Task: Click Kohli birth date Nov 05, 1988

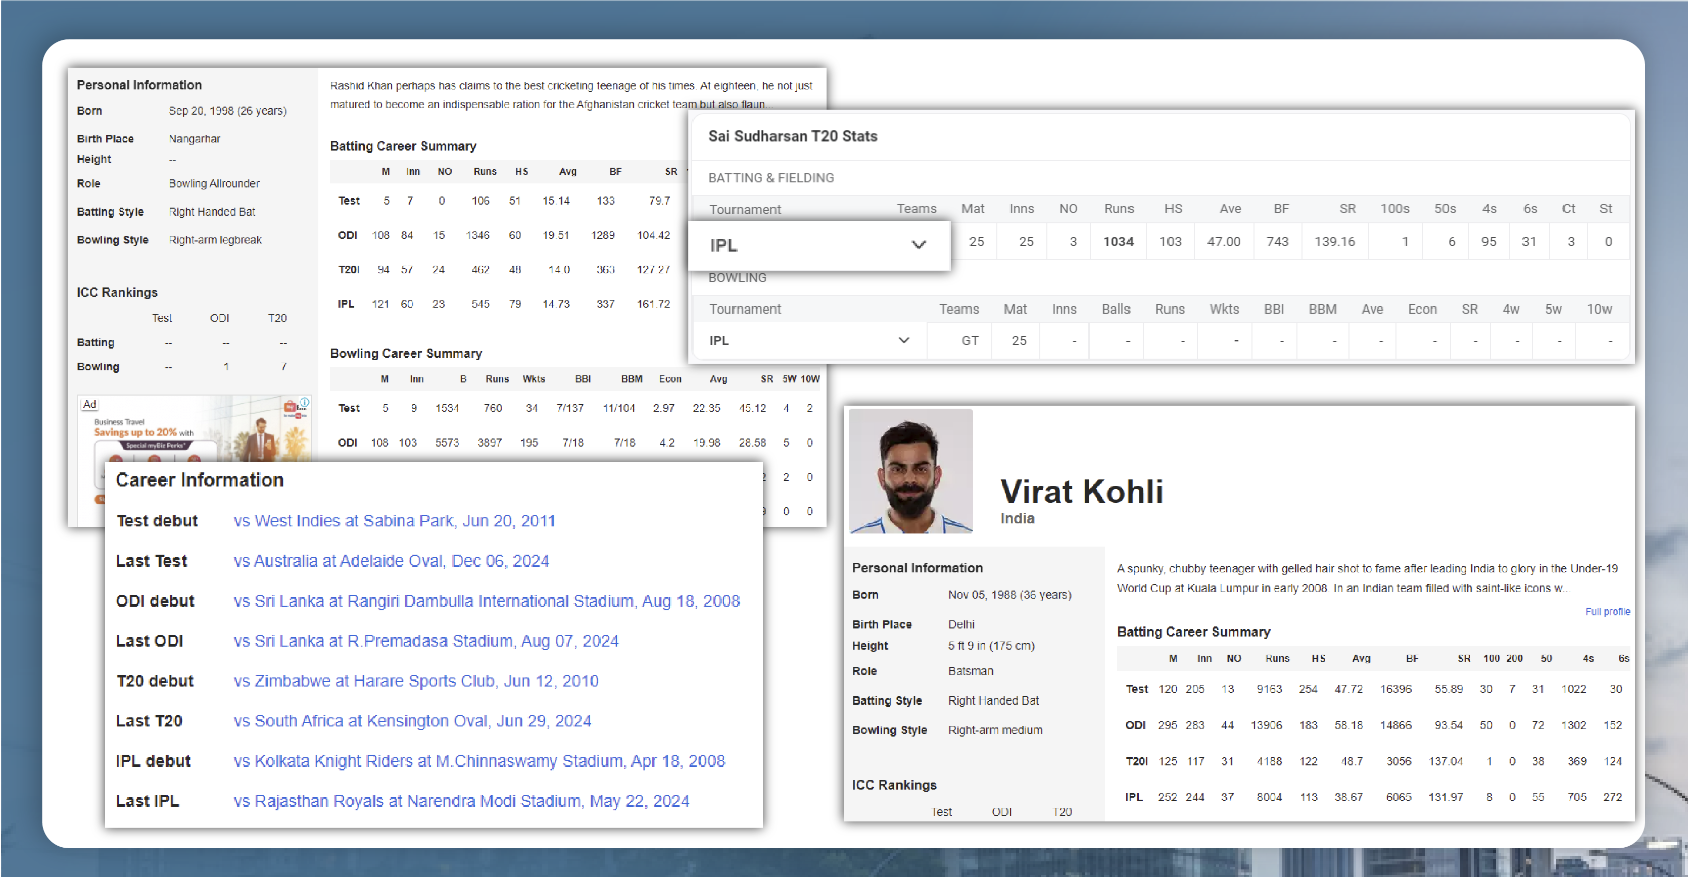Action: [x=1010, y=595]
